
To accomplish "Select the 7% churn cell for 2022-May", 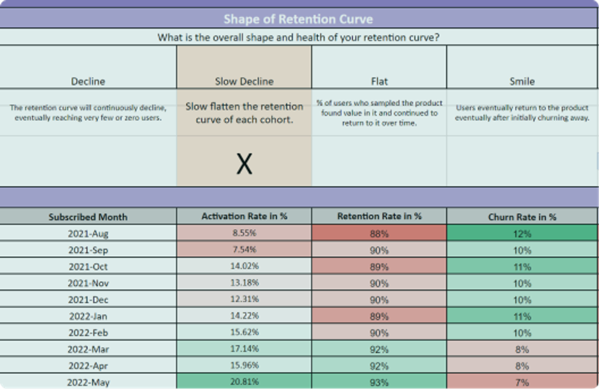I will tap(522, 382).
